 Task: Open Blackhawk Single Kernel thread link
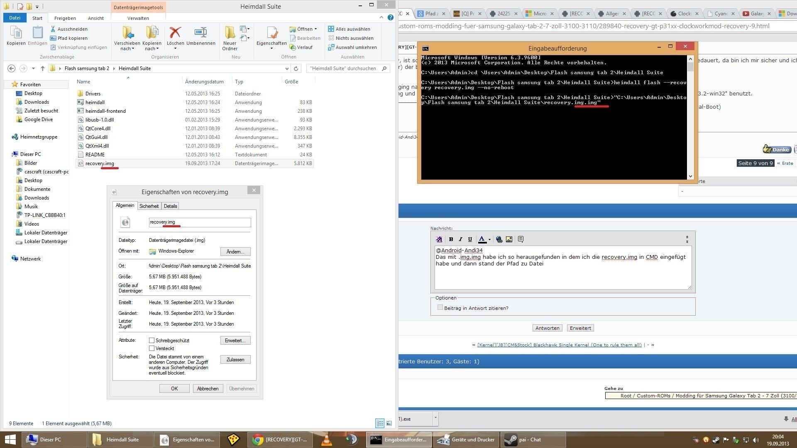(559, 345)
